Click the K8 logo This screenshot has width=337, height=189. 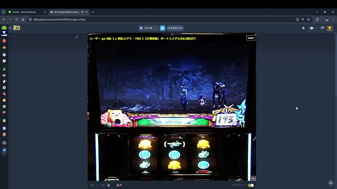17,28
